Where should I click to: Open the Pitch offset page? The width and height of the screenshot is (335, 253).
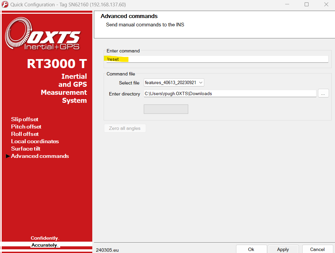[26, 126]
